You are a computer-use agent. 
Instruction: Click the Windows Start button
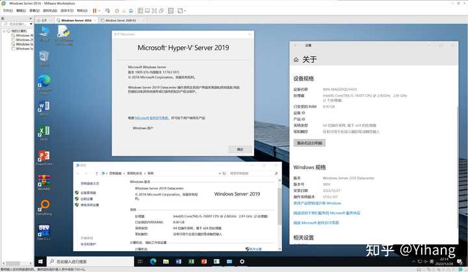pyautogui.click(x=40, y=262)
